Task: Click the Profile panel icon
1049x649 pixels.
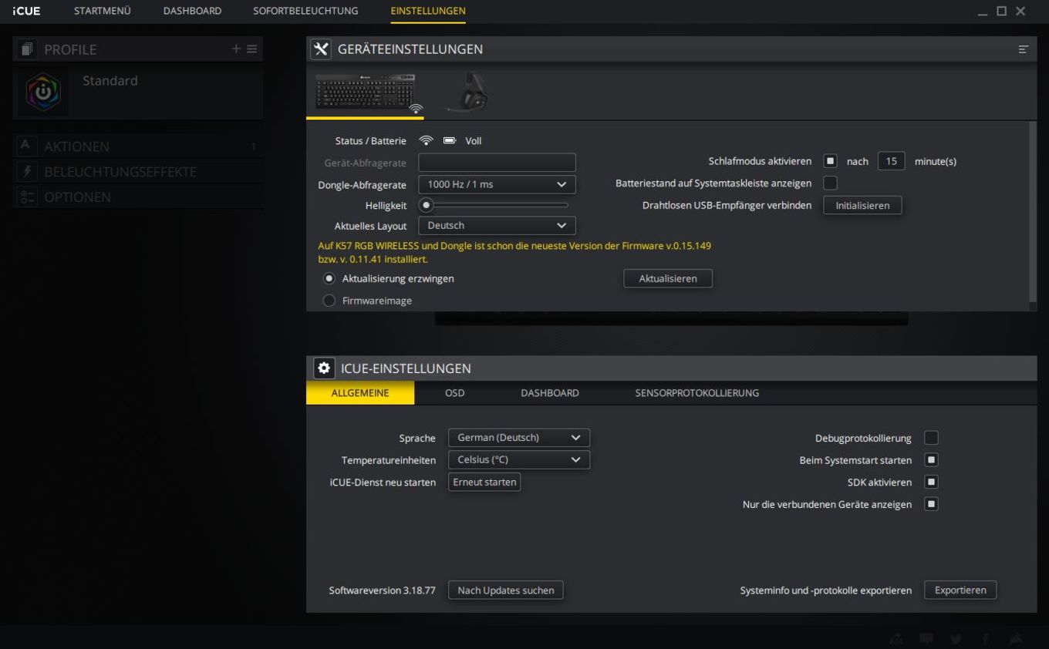Action: click(x=28, y=49)
